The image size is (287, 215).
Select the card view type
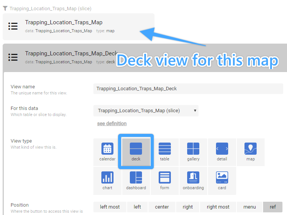[222, 181]
